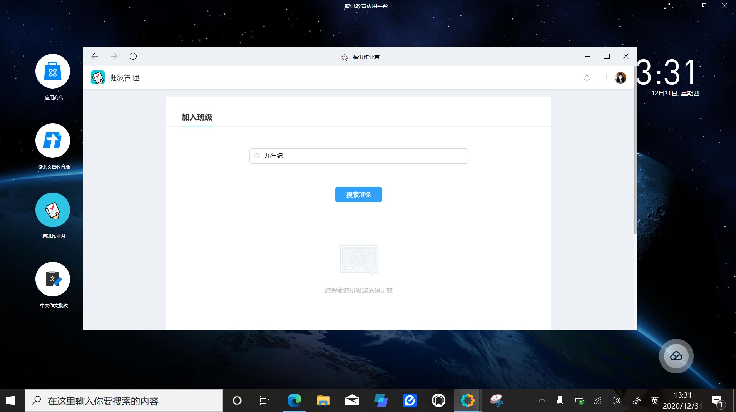736x412 pixels.
Task: Switch input language 英 indicator
Action: click(x=654, y=400)
